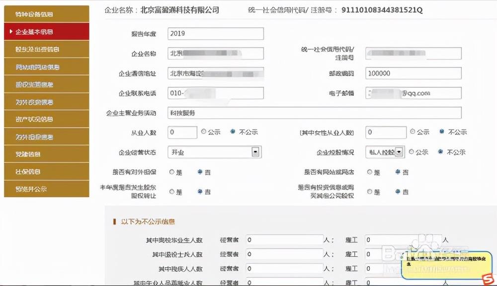This screenshot has height=286, width=497.
Task: Choose 是 for 是否有对外担保
Action: point(172,172)
